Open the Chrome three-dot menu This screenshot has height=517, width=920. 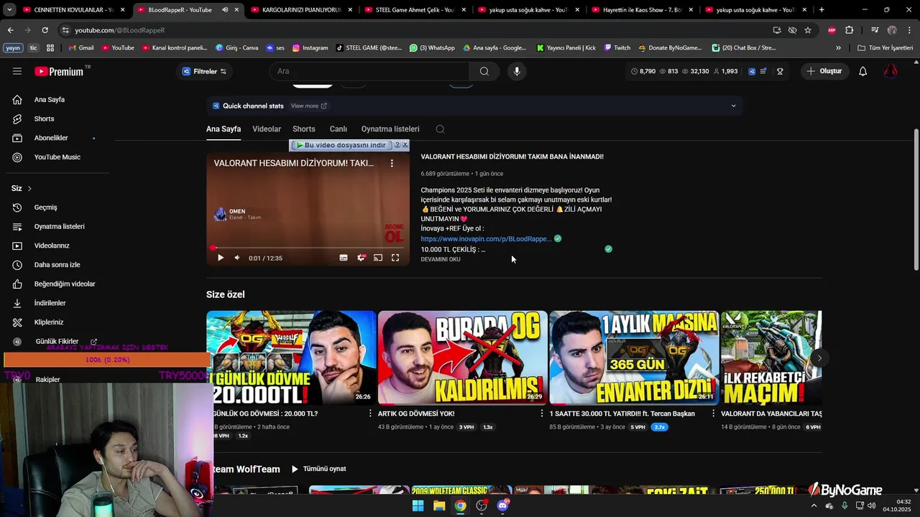908,30
